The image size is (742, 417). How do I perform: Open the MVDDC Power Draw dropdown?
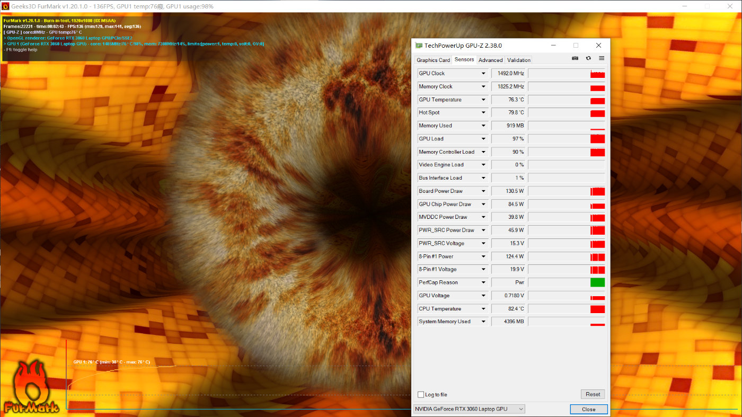click(x=483, y=217)
